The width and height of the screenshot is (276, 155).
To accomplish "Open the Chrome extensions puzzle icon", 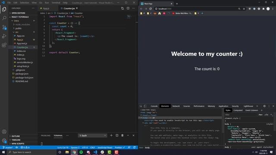I will (x=263, y=9).
